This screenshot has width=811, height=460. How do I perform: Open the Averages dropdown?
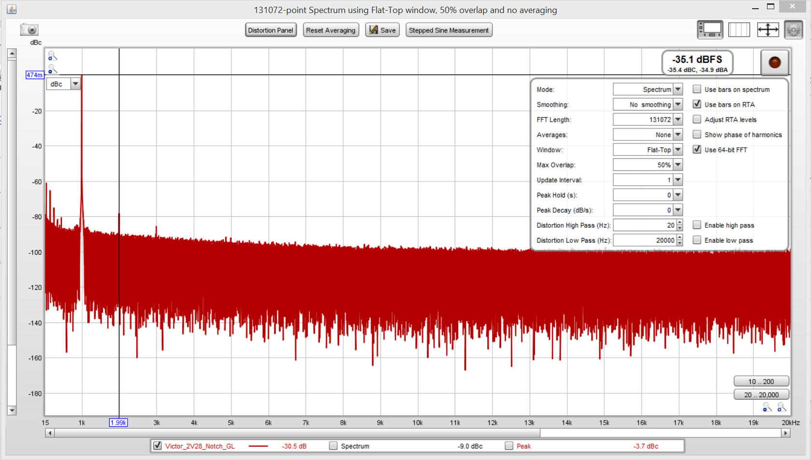(678, 135)
